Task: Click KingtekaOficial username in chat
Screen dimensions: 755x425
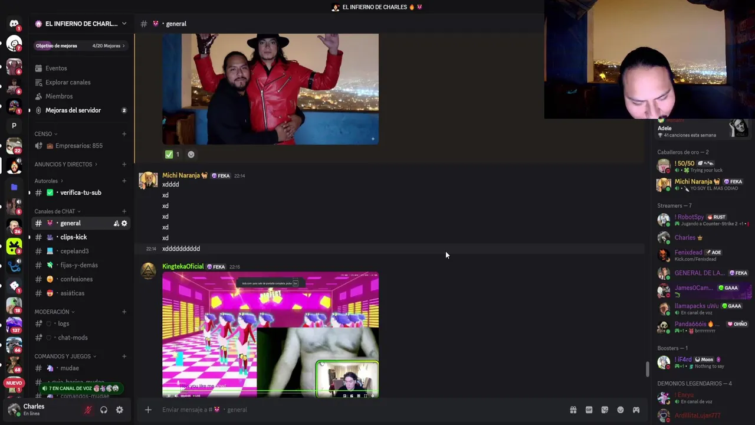Action: 182,266
